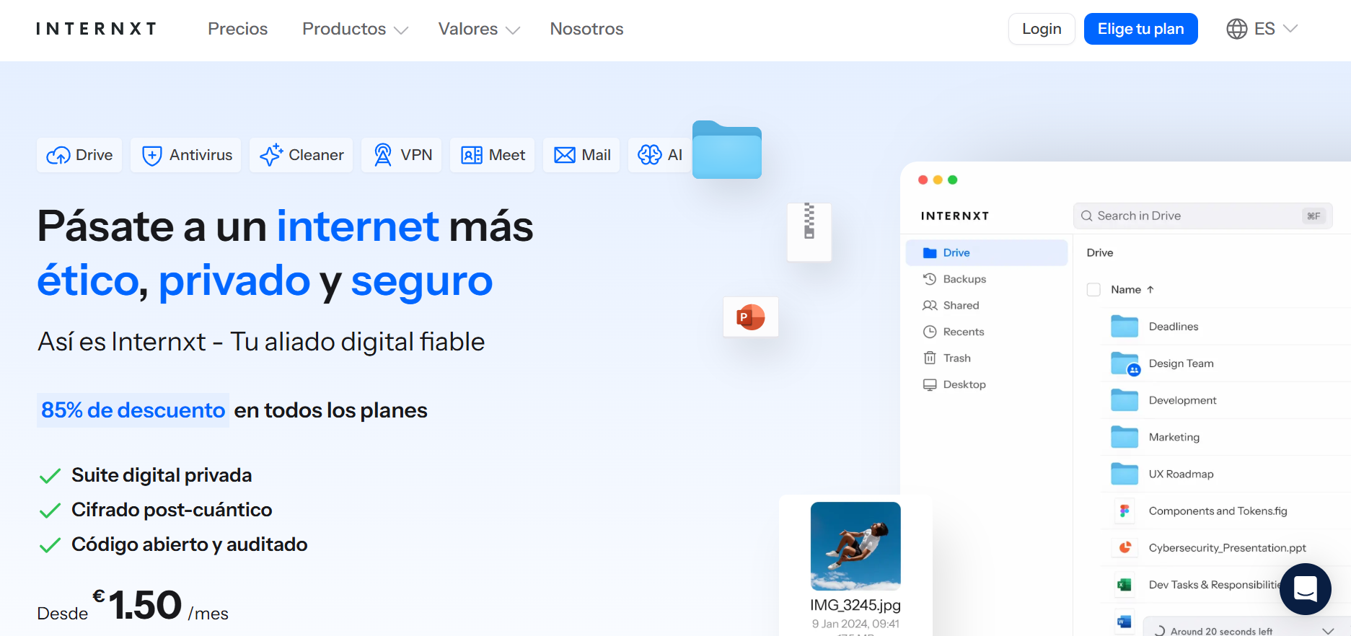The image size is (1351, 636).
Task: Open Components and Tokens.fig file
Action: coord(1226,511)
